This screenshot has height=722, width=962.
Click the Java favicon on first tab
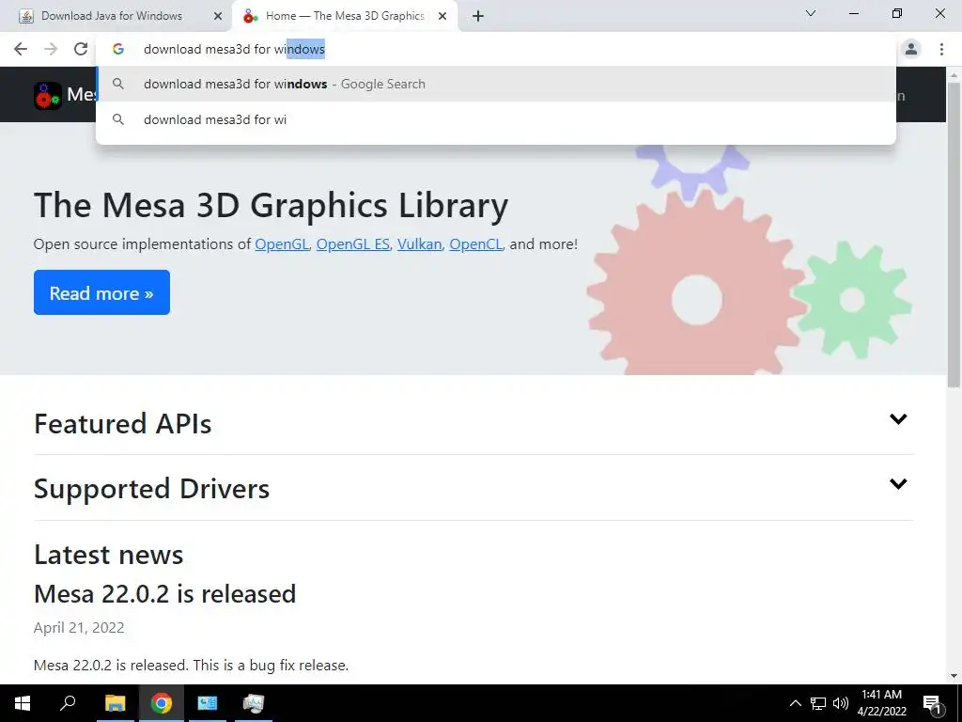click(26, 17)
